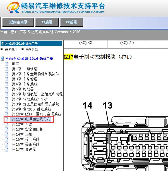Click 当前车型 vehicle info text line
The width and height of the screenshot is (168, 171).
point(40,32)
